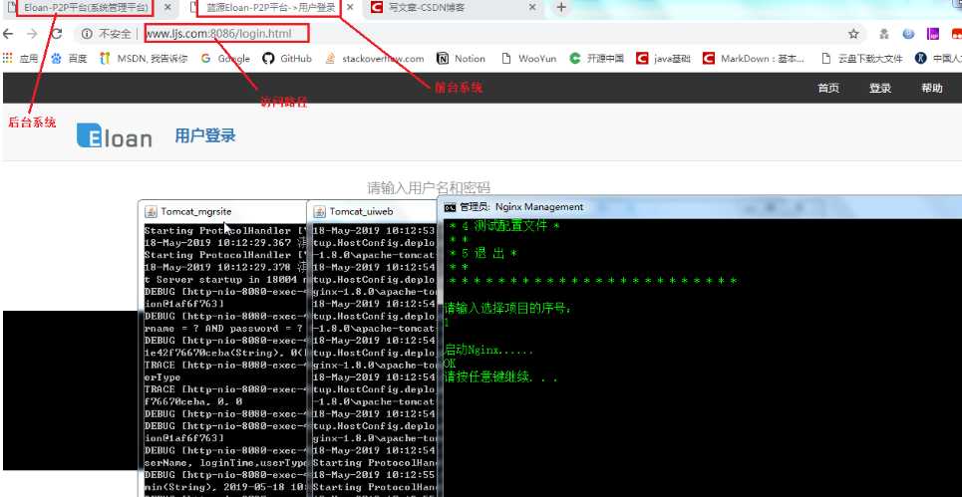Click the 启动Nginx...... line in console
The height and width of the screenshot is (497, 962).
(x=488, y=352)
